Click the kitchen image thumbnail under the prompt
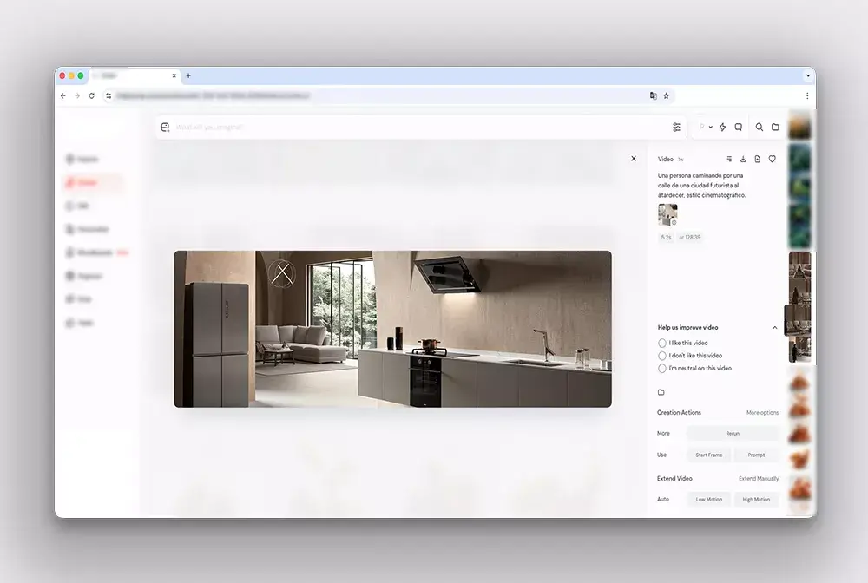868x583 pixels. tap(667, 214)
